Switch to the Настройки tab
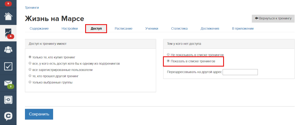 (70, 29)
